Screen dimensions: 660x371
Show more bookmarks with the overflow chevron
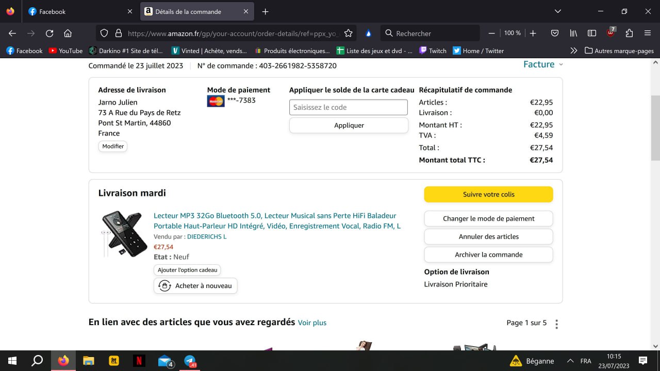tap(573, 51)
